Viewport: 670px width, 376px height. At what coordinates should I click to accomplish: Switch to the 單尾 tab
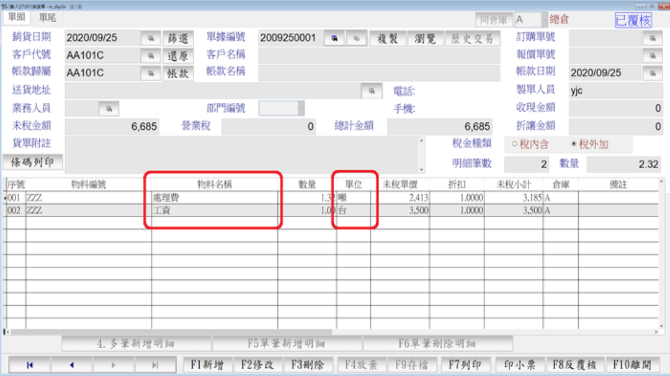47,17
